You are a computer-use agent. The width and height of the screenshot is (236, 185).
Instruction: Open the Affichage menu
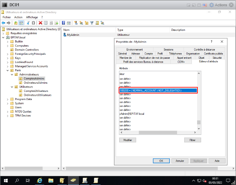pos(32,17)
